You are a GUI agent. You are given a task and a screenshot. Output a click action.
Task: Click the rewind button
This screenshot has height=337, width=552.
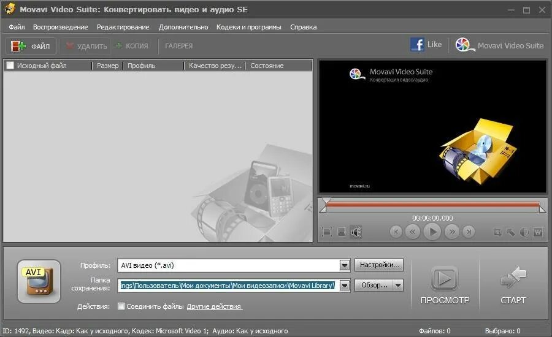pos(413,232)
